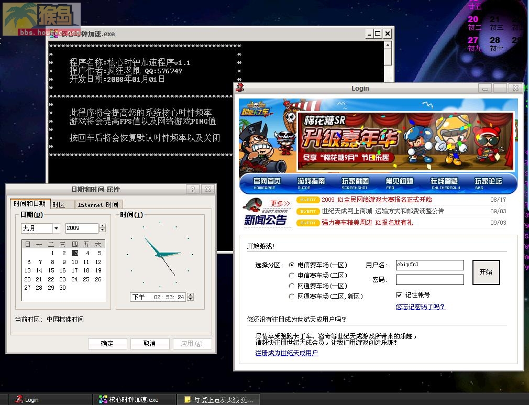
Task: Click 确定 in the date and time dialog
Action: click(x=107, y=344)
